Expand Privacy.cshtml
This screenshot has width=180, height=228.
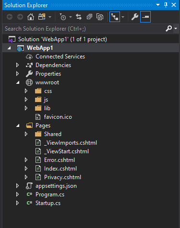pyautogui.click(x=26, y=177)
